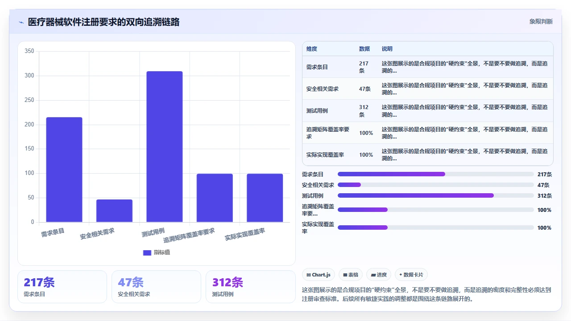The height and width of the screenshot is (321, 571).
Task: Click the main title 医疗器械软件注册要求的双向追溯链路
Action: pyautogui.click(x=103, y=22)
